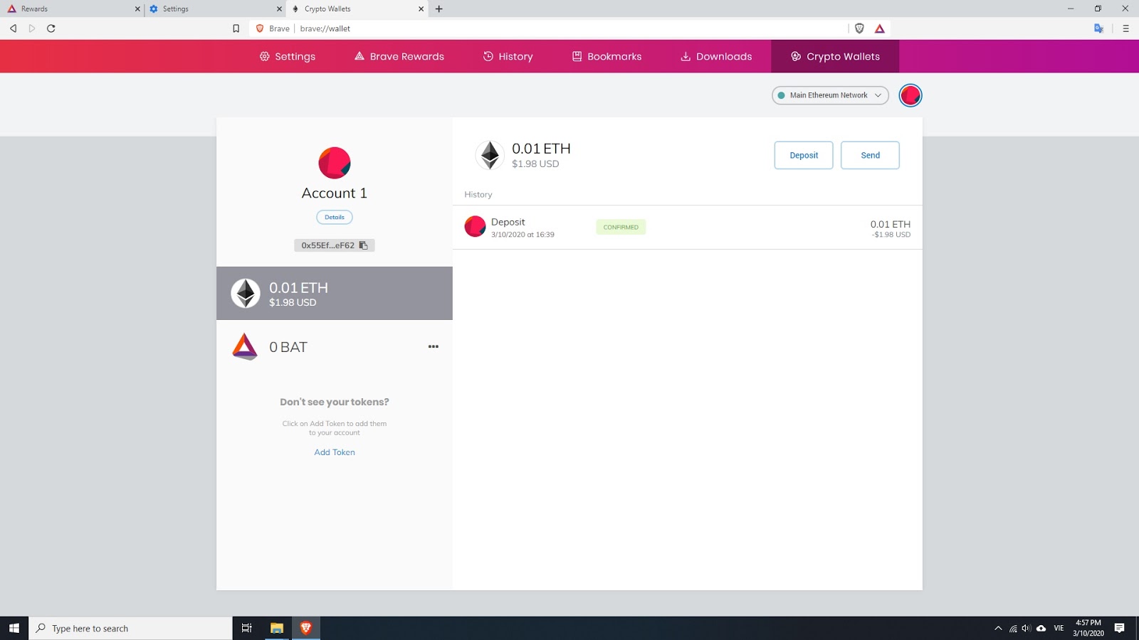Click the Deposit transaction in History
This screenshot has width=1139, height=640.
[508, 226]
